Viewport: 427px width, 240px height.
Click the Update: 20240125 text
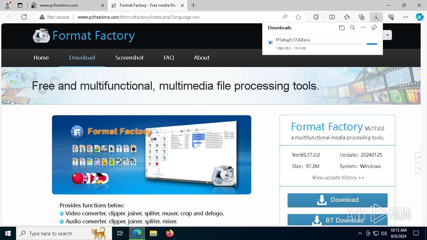(x=361, y=155)
